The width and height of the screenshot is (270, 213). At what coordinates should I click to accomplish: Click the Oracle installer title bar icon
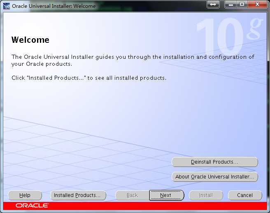click(x=7, y=6)
